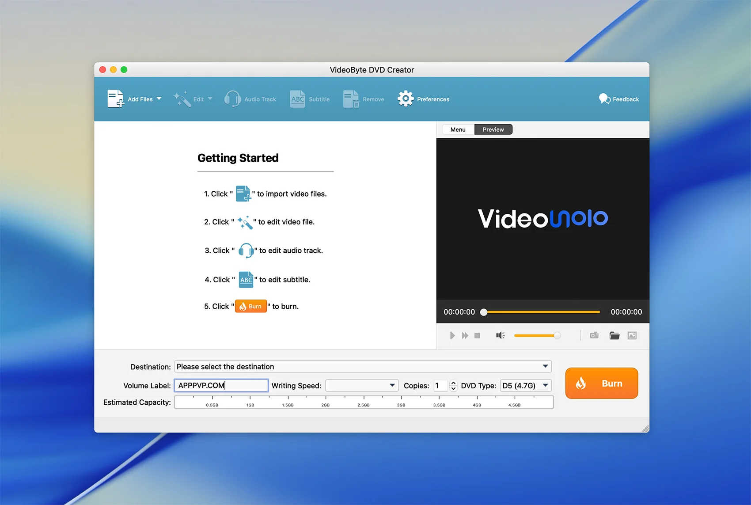The height and width of the screenshot is (505, 751).
Task: Open the snapshot folder icon
Action: pos(614,335)
